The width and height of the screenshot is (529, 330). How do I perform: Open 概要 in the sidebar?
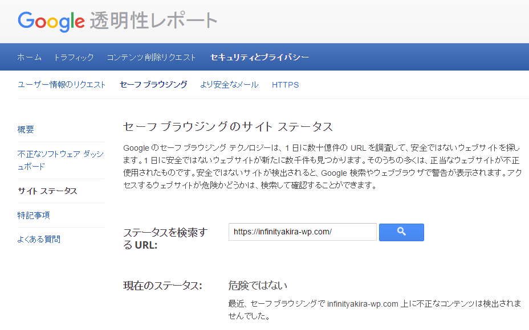(26, 129)
